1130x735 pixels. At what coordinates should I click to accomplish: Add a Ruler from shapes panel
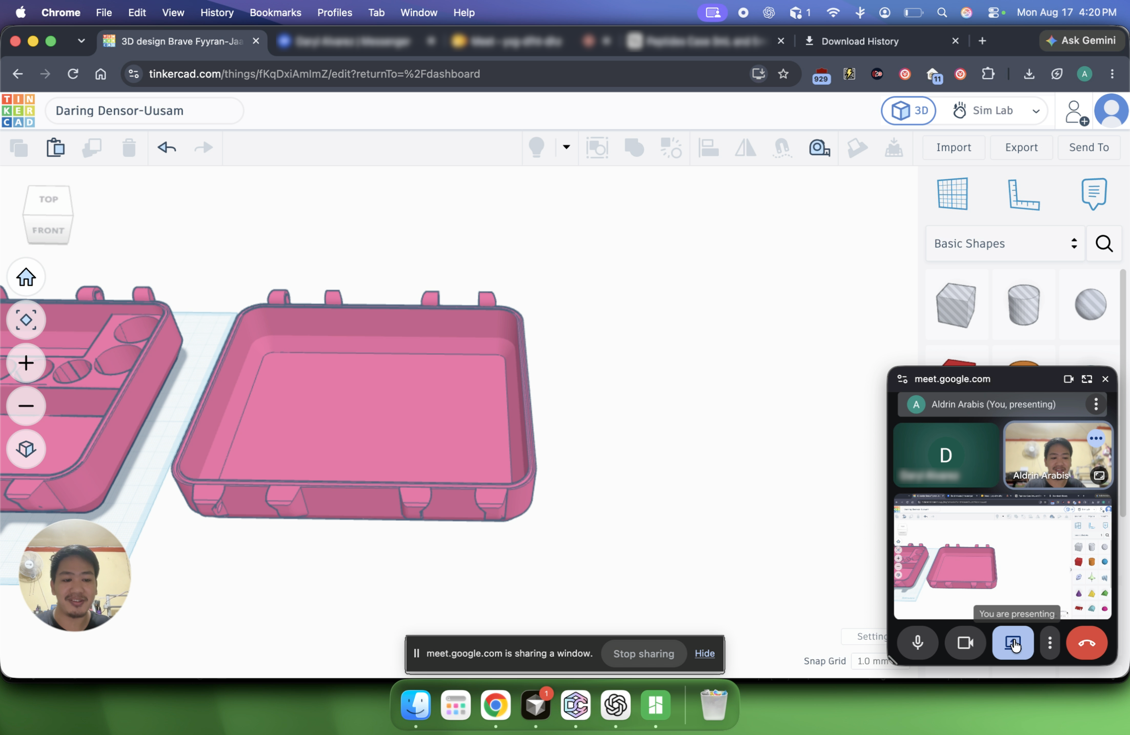pyautogui.click(x=1023, y=194)
